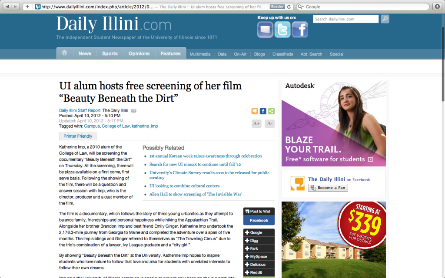Open related link about Climate Survey results
The image size is (445, 278).
click(x=209, y=175)
